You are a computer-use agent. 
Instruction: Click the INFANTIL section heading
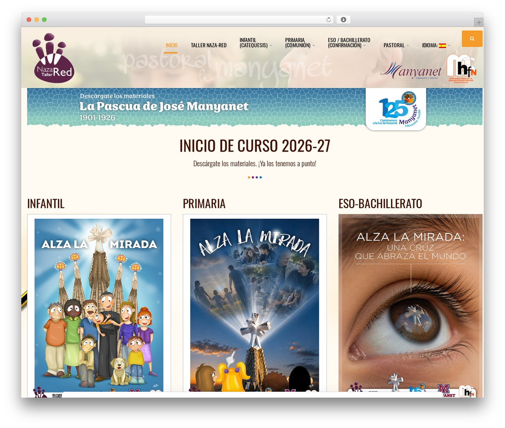tap(46, 203)
